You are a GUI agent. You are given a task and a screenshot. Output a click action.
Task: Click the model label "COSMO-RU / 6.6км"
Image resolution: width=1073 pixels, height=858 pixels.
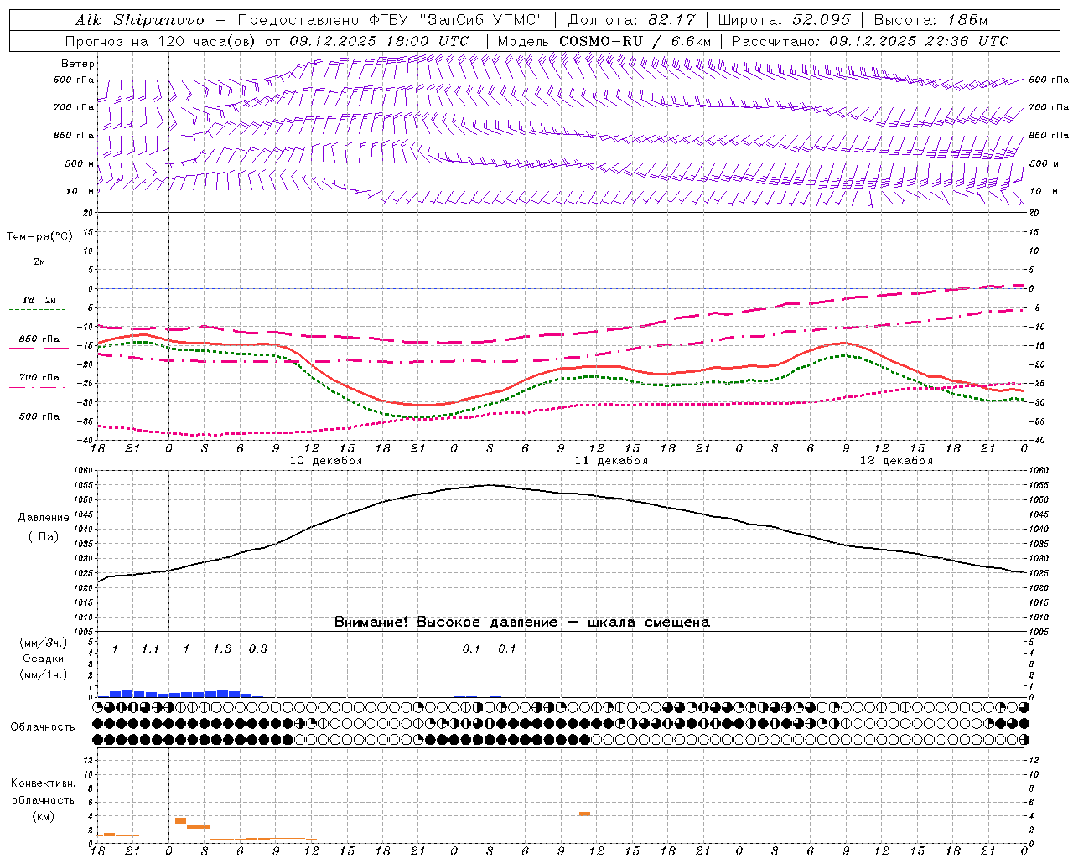tap(635, 41)
